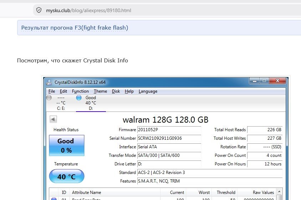
Task: Open the Theme menu
Action: 101,91
